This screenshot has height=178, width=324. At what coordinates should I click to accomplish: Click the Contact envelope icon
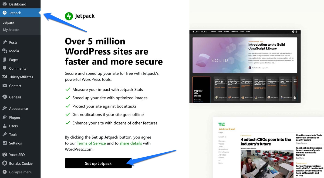(x=4, y=86)
